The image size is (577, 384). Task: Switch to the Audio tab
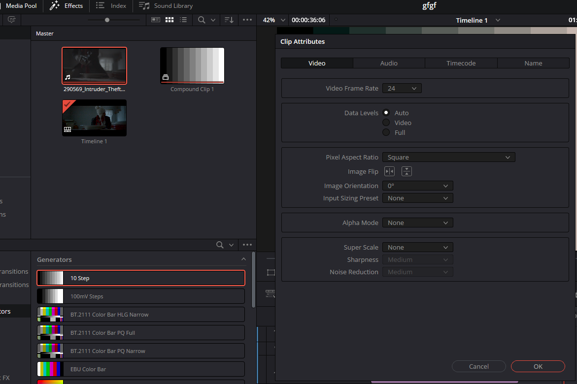coord(389,63)
